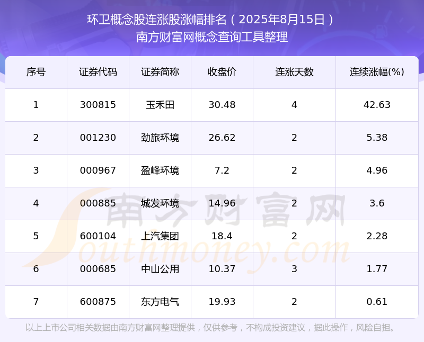
Task: Click the 证券代码 column header
Action: [98, 72]
